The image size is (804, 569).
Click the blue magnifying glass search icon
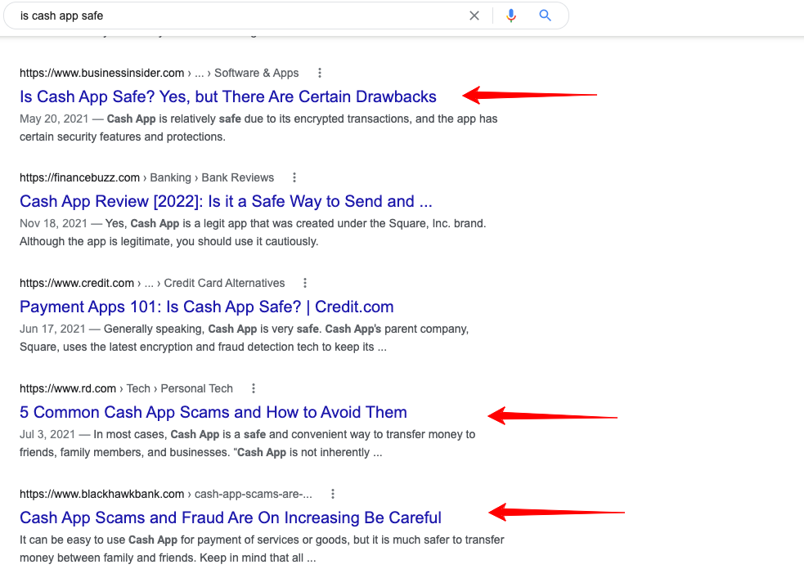click(546, 16)
